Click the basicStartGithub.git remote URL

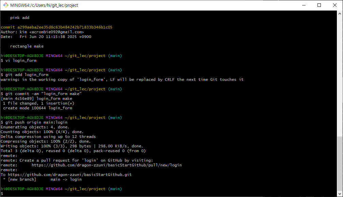[69, 175]
